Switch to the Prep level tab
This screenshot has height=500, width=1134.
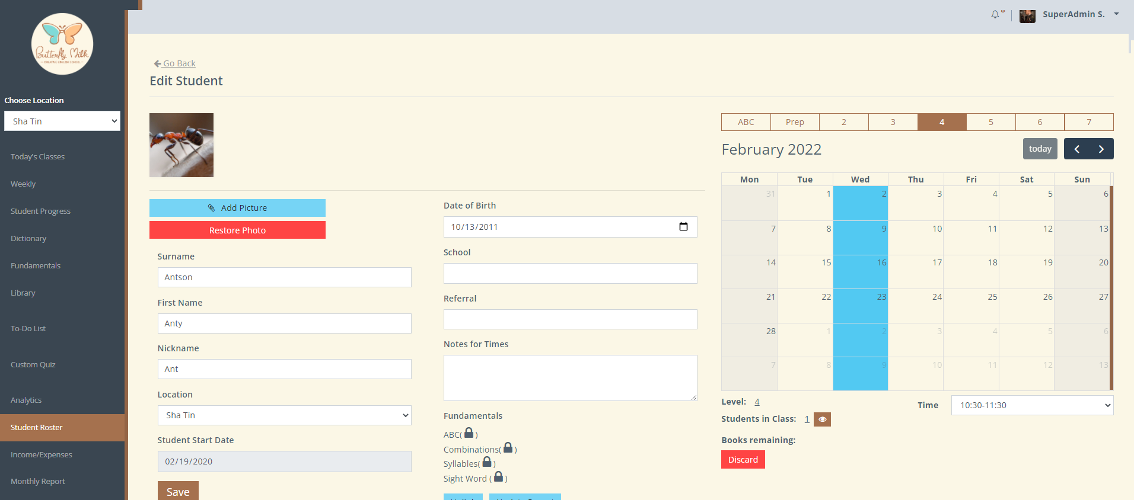pos(795,122)
